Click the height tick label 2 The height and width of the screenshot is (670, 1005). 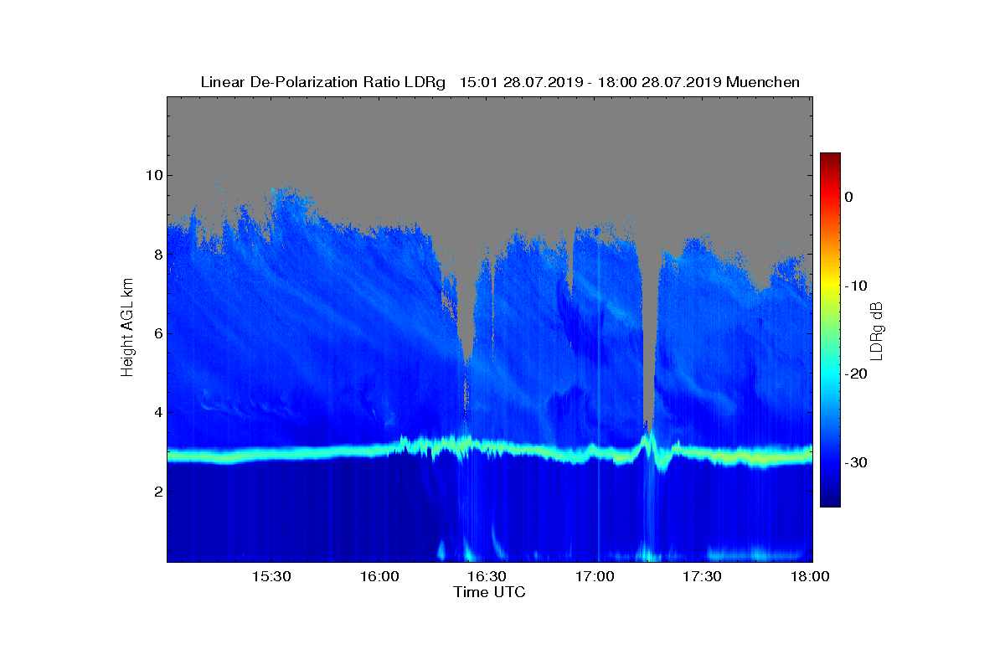click(157, 491)
